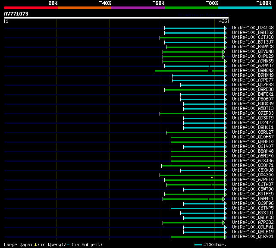Click the UniRef100_B9SIU1 subject name

253,213
